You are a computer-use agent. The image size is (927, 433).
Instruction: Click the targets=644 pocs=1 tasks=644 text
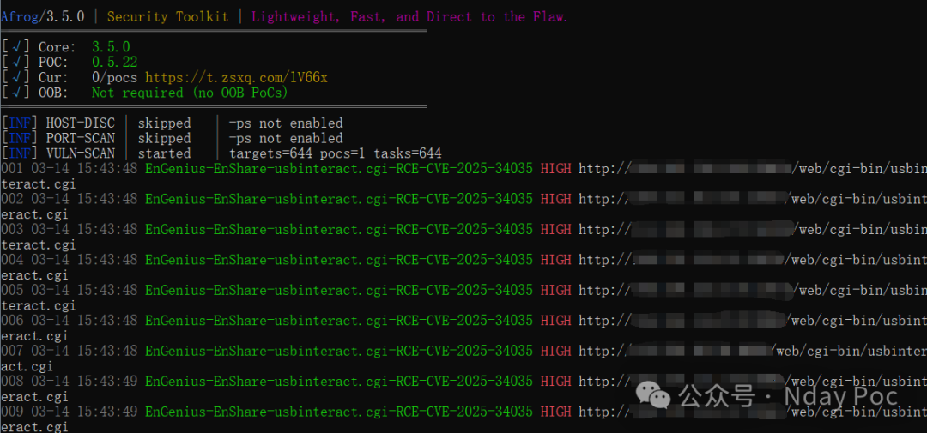click(x=336, y=153)
